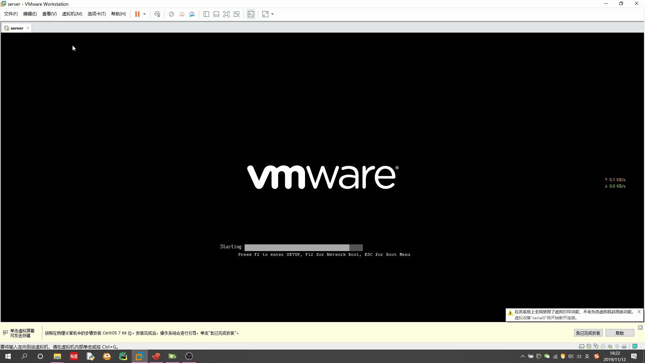Click the 我已完成安装 button
The width and height of the screenshot is (645, 363).
click(588, 333)
